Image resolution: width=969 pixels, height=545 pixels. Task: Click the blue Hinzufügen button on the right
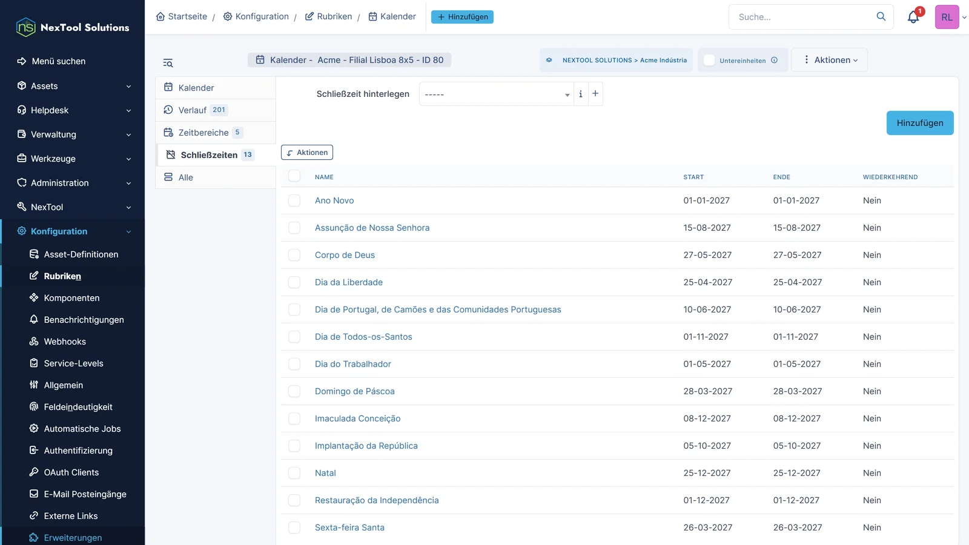920,123
